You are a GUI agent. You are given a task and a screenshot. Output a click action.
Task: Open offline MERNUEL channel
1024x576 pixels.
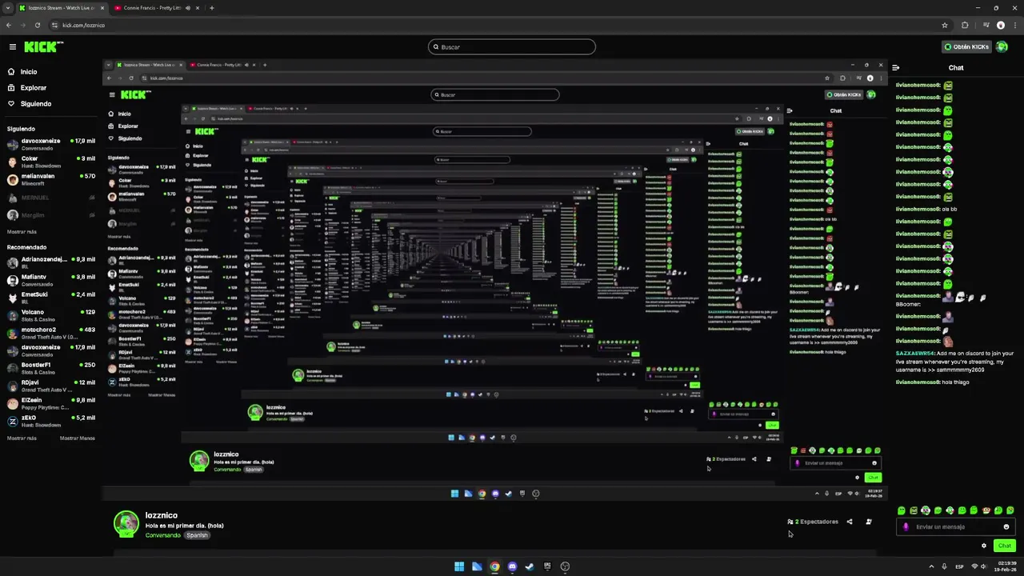pos(51,198)
